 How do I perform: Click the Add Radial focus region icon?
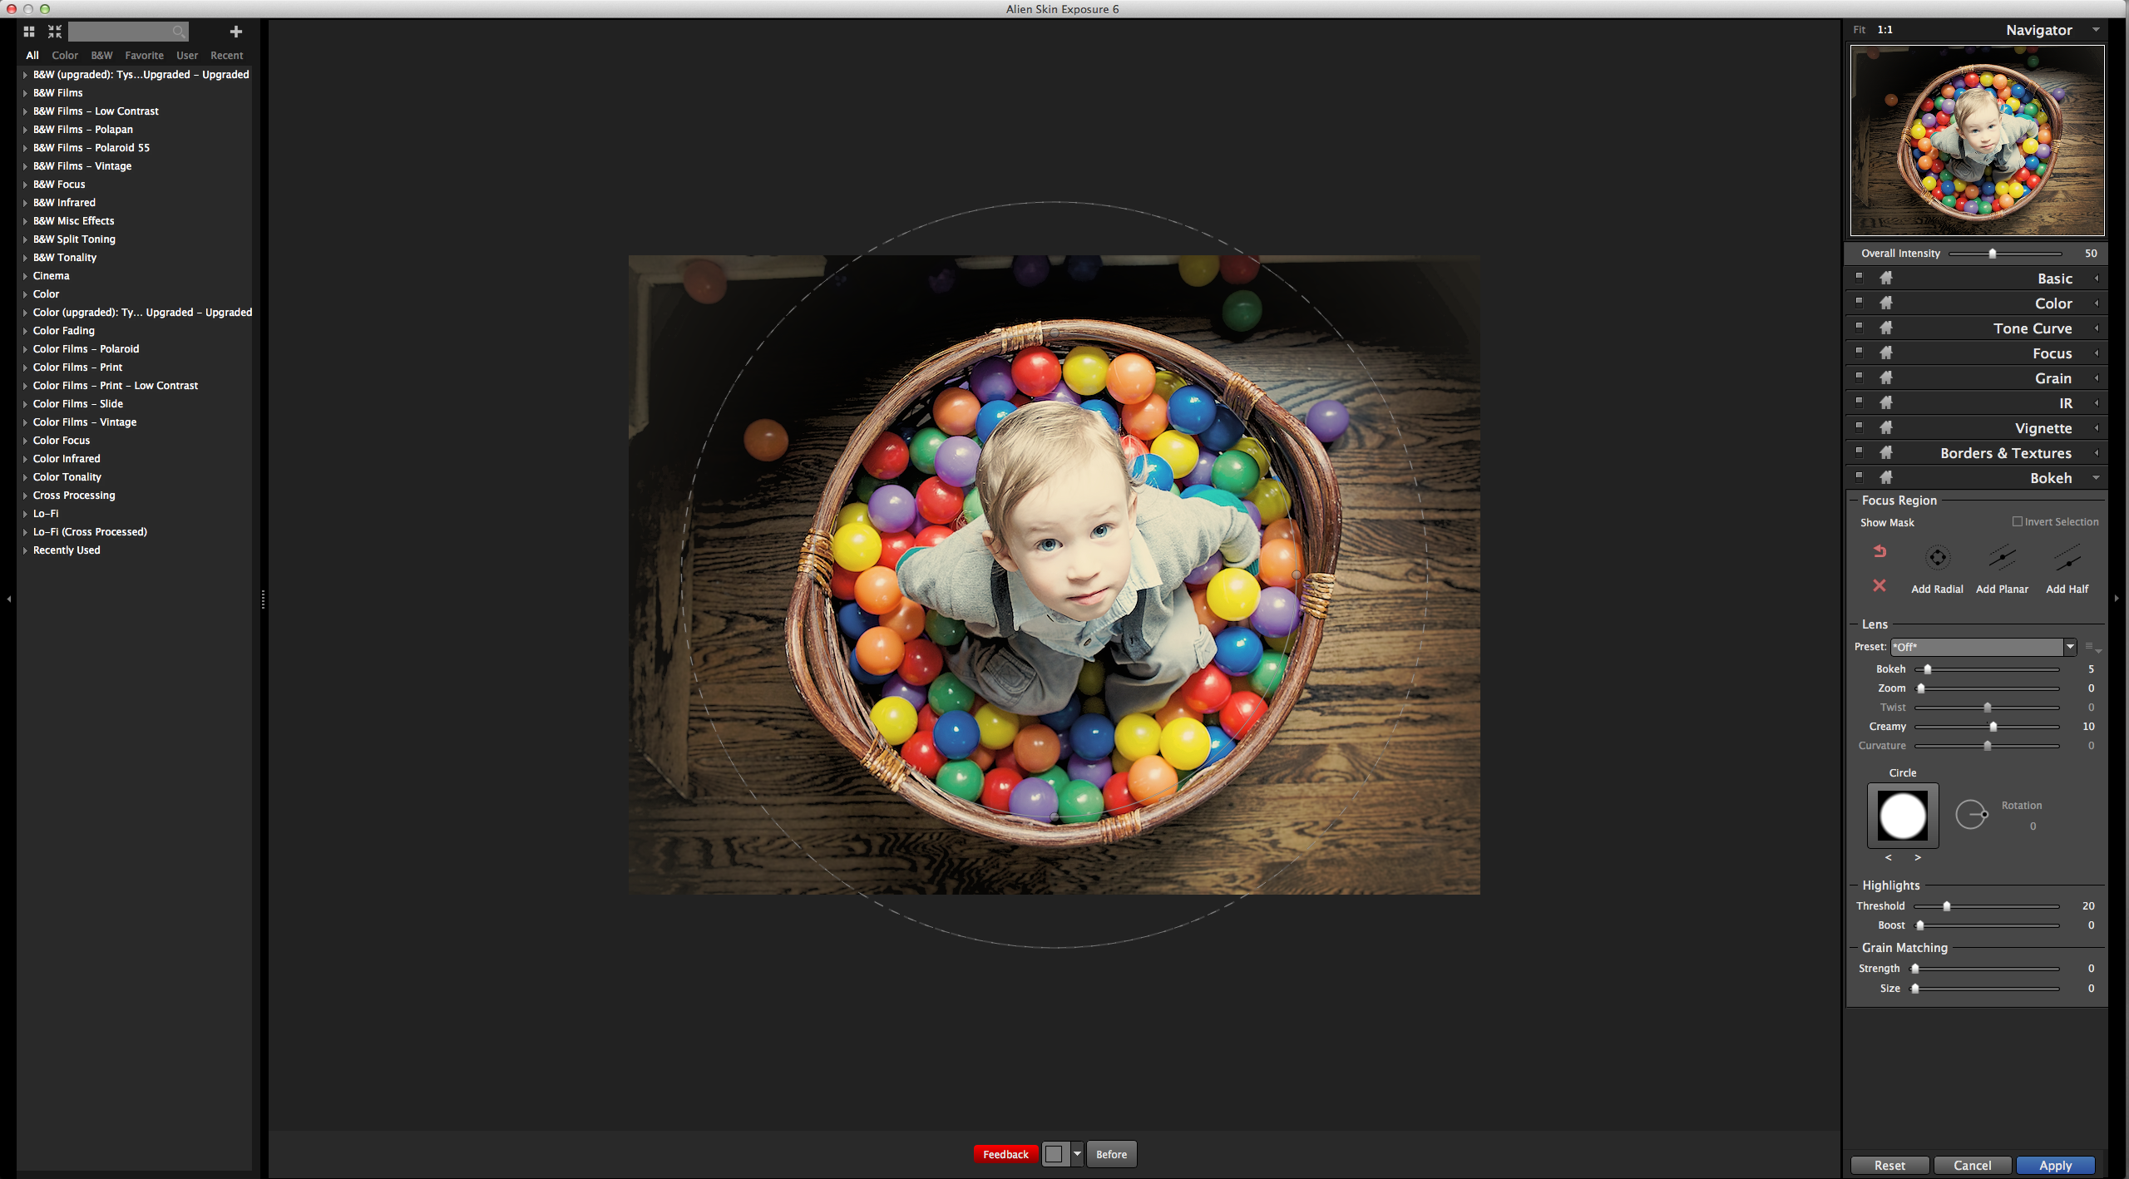tap(1937, 558)
